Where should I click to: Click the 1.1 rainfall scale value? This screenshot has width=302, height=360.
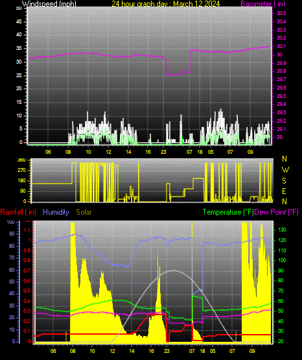click(27, 230)
